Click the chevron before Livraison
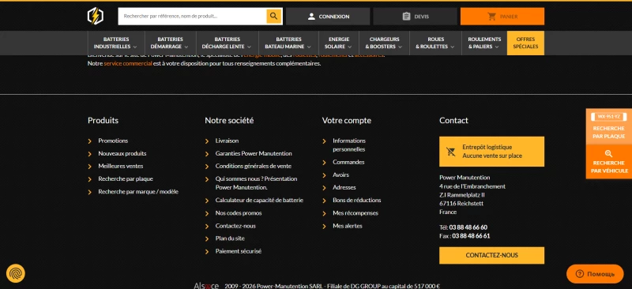 click(x=207, y=141)
